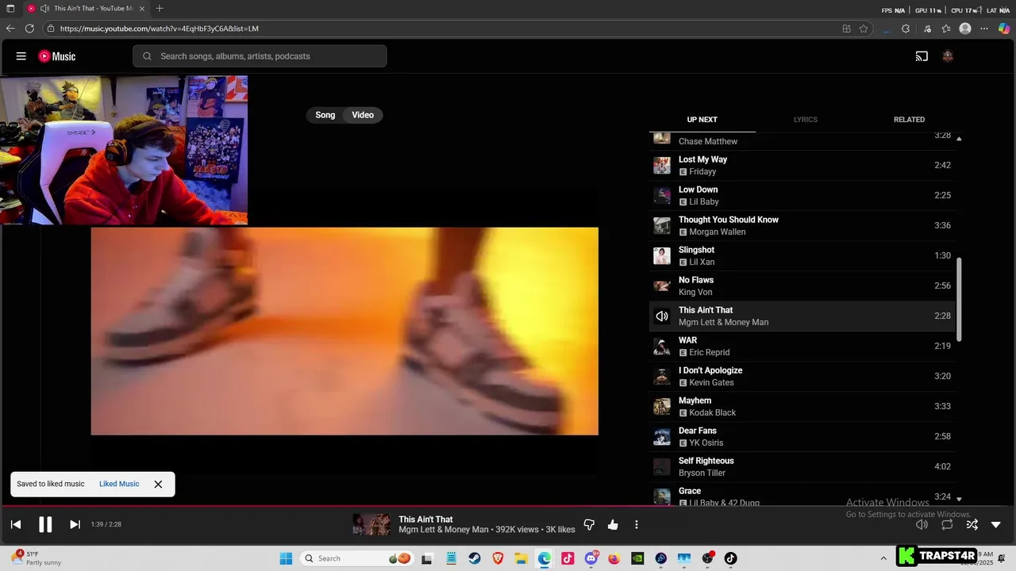The image size is (1016, 571).
Task: Open the Copilot sidebar icon
Action: coord(1004,29)
